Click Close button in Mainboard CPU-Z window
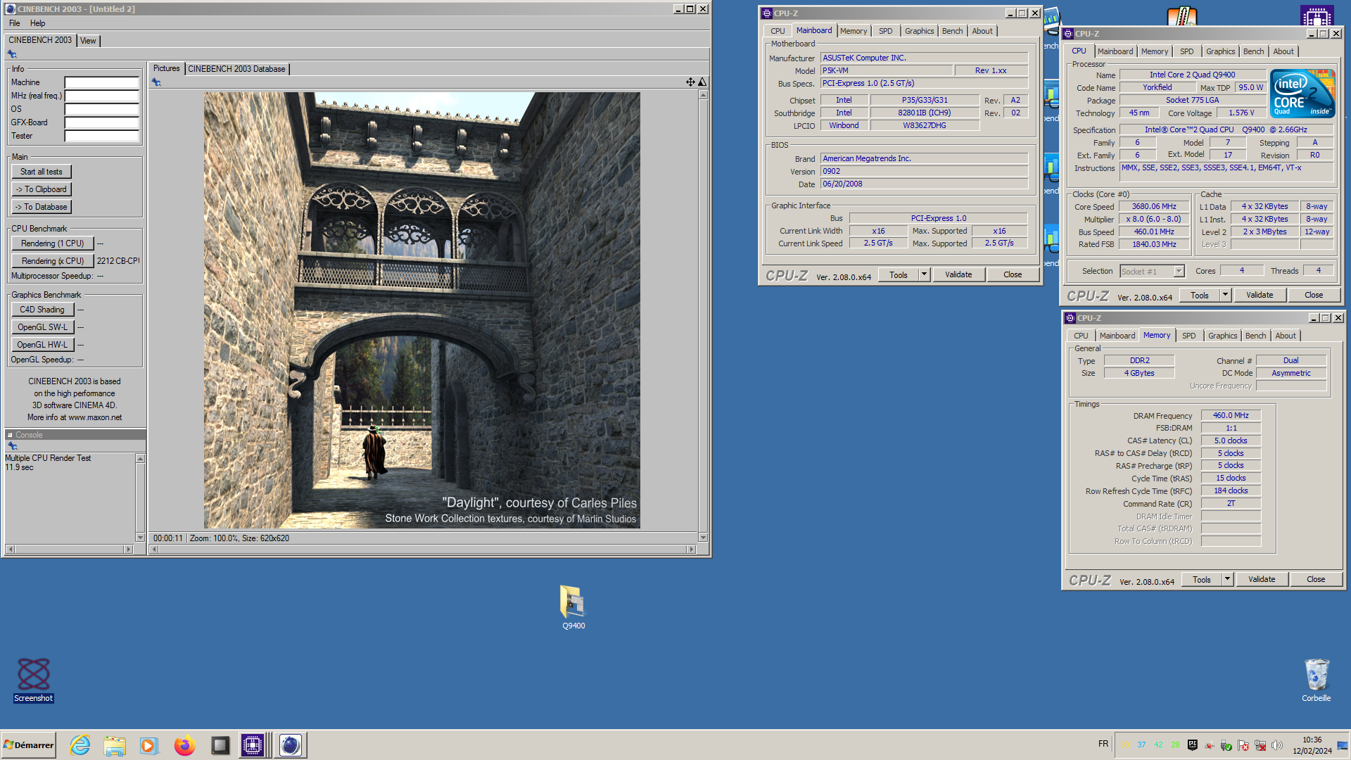Viewport: 1351px width, 760px height. tap(1013, 274)
